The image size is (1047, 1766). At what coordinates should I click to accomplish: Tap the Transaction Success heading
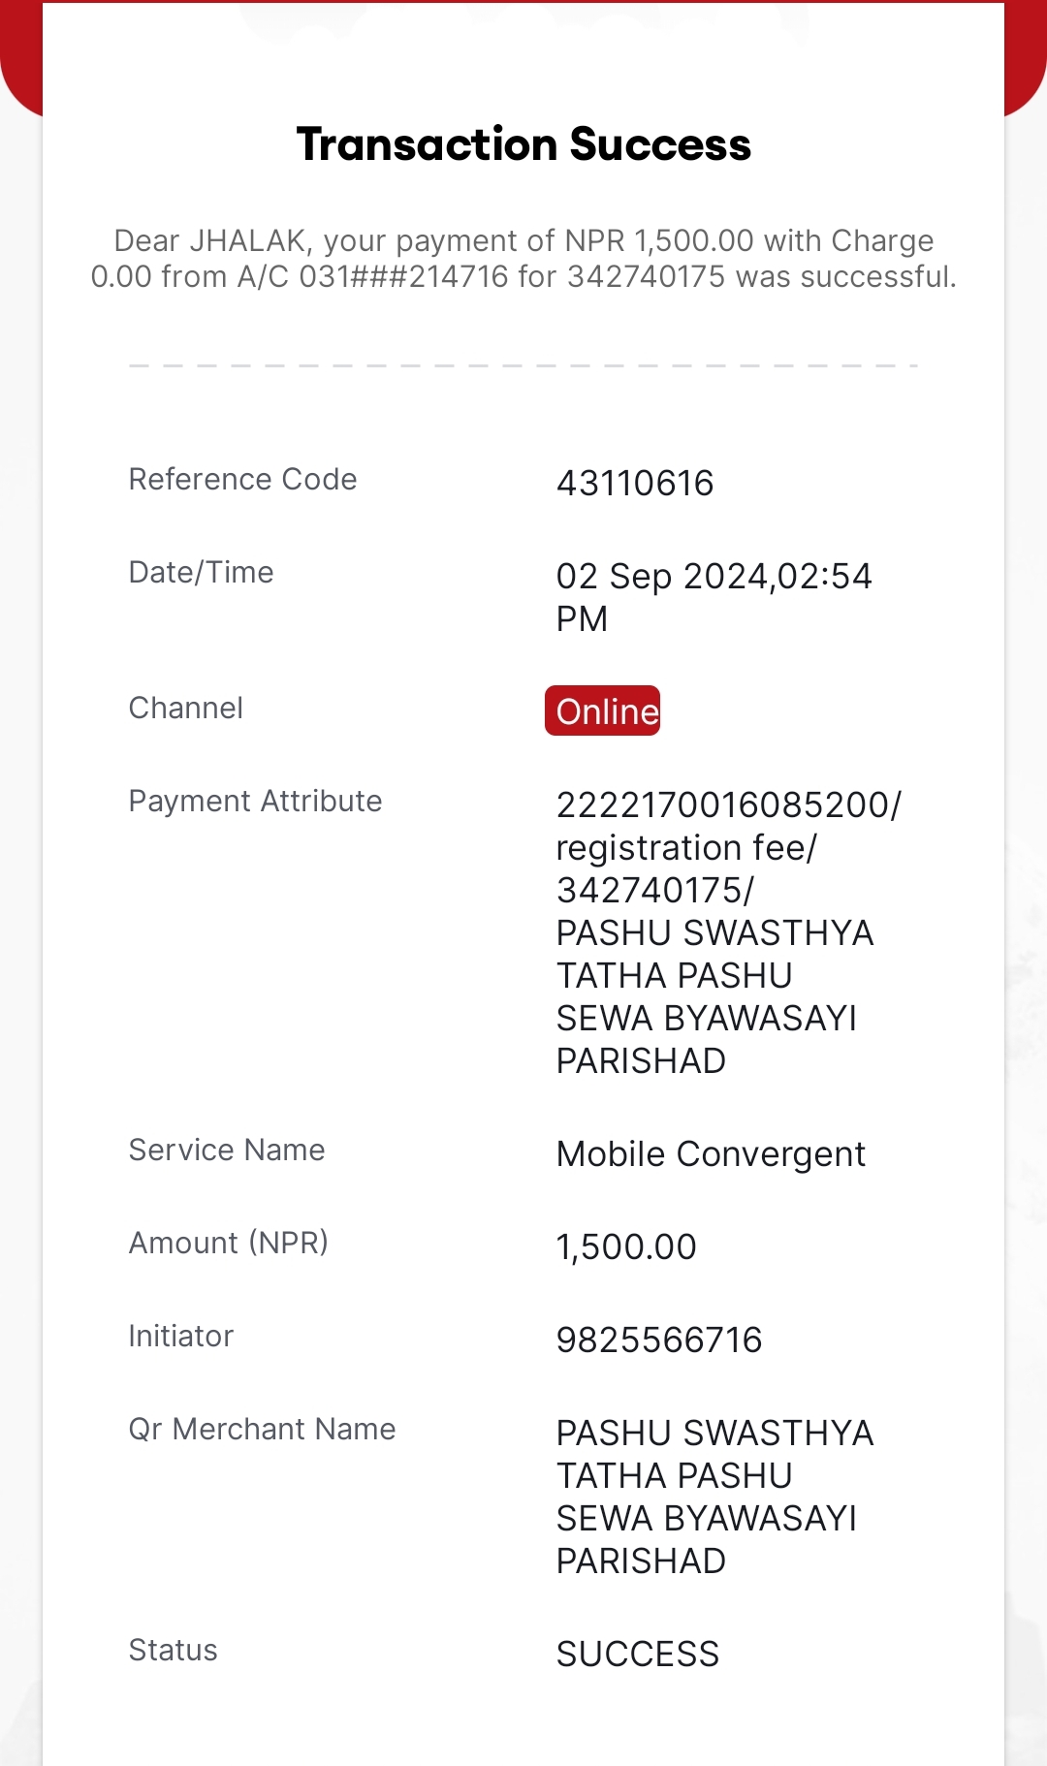coord(523,144)
